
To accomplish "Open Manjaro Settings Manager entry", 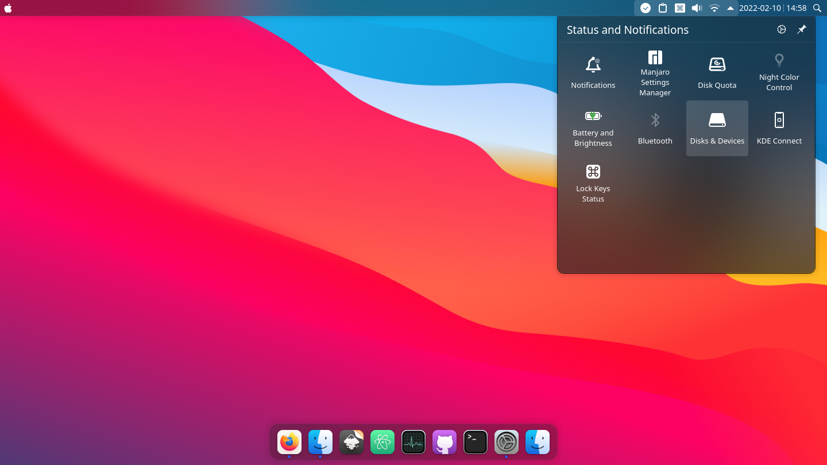I will [x=655, y=72].
